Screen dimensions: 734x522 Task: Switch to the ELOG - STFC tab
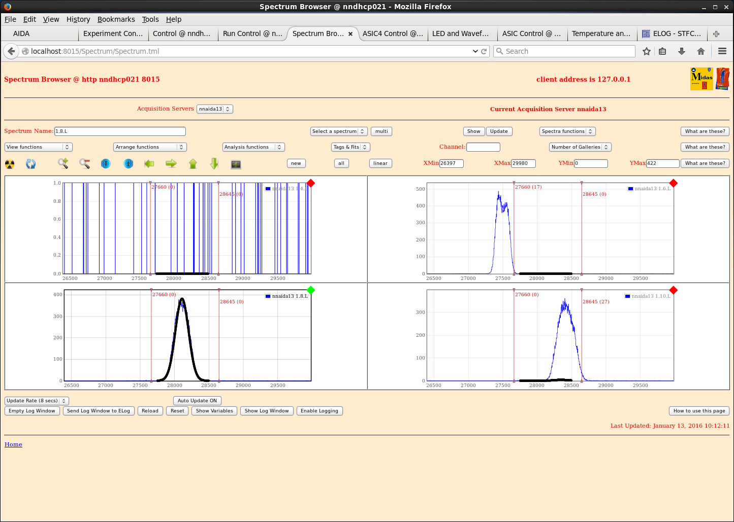[x=672, y=33]
